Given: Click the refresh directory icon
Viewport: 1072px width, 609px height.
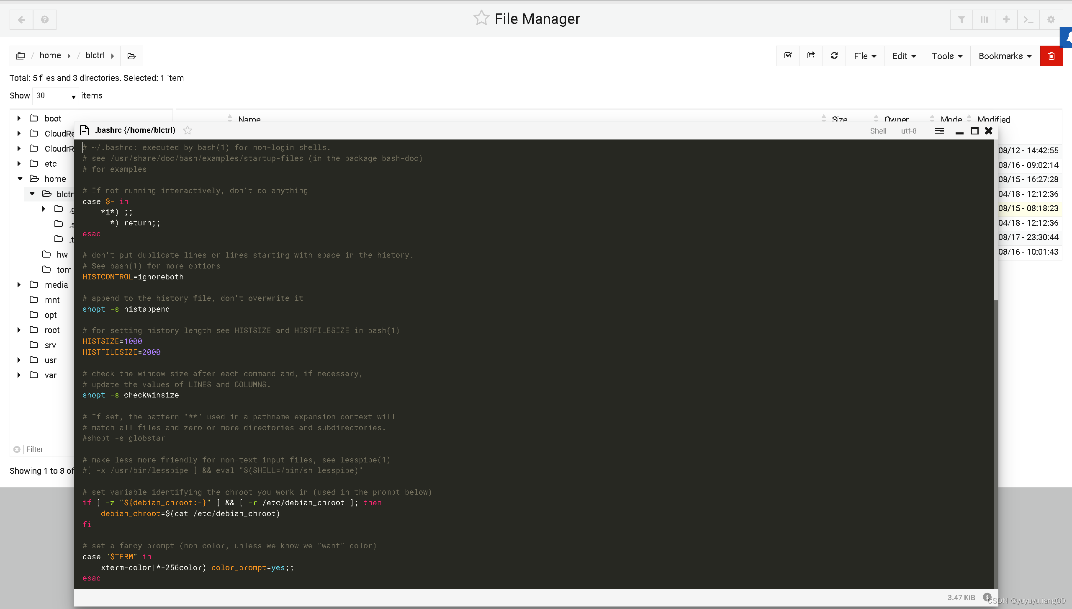Looking at the screenshot, I should coord(834,56).
